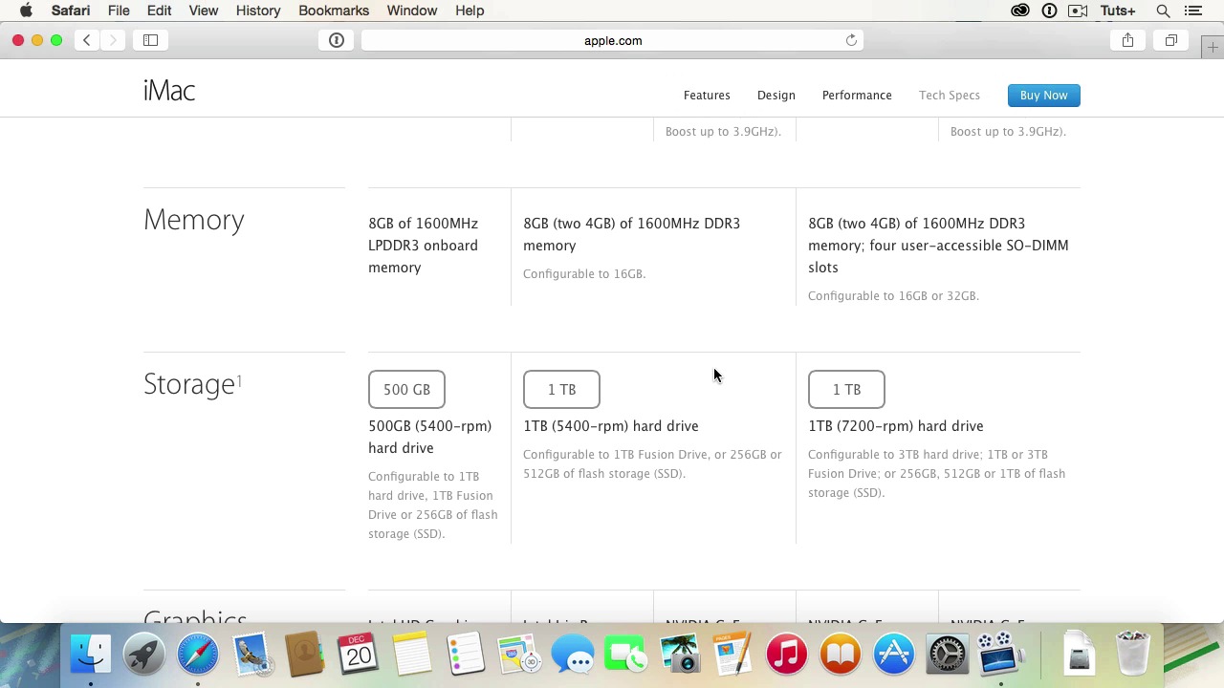Open Spotlight search
Viewport: 1224px width, 688px height.
click(1164, 11)
